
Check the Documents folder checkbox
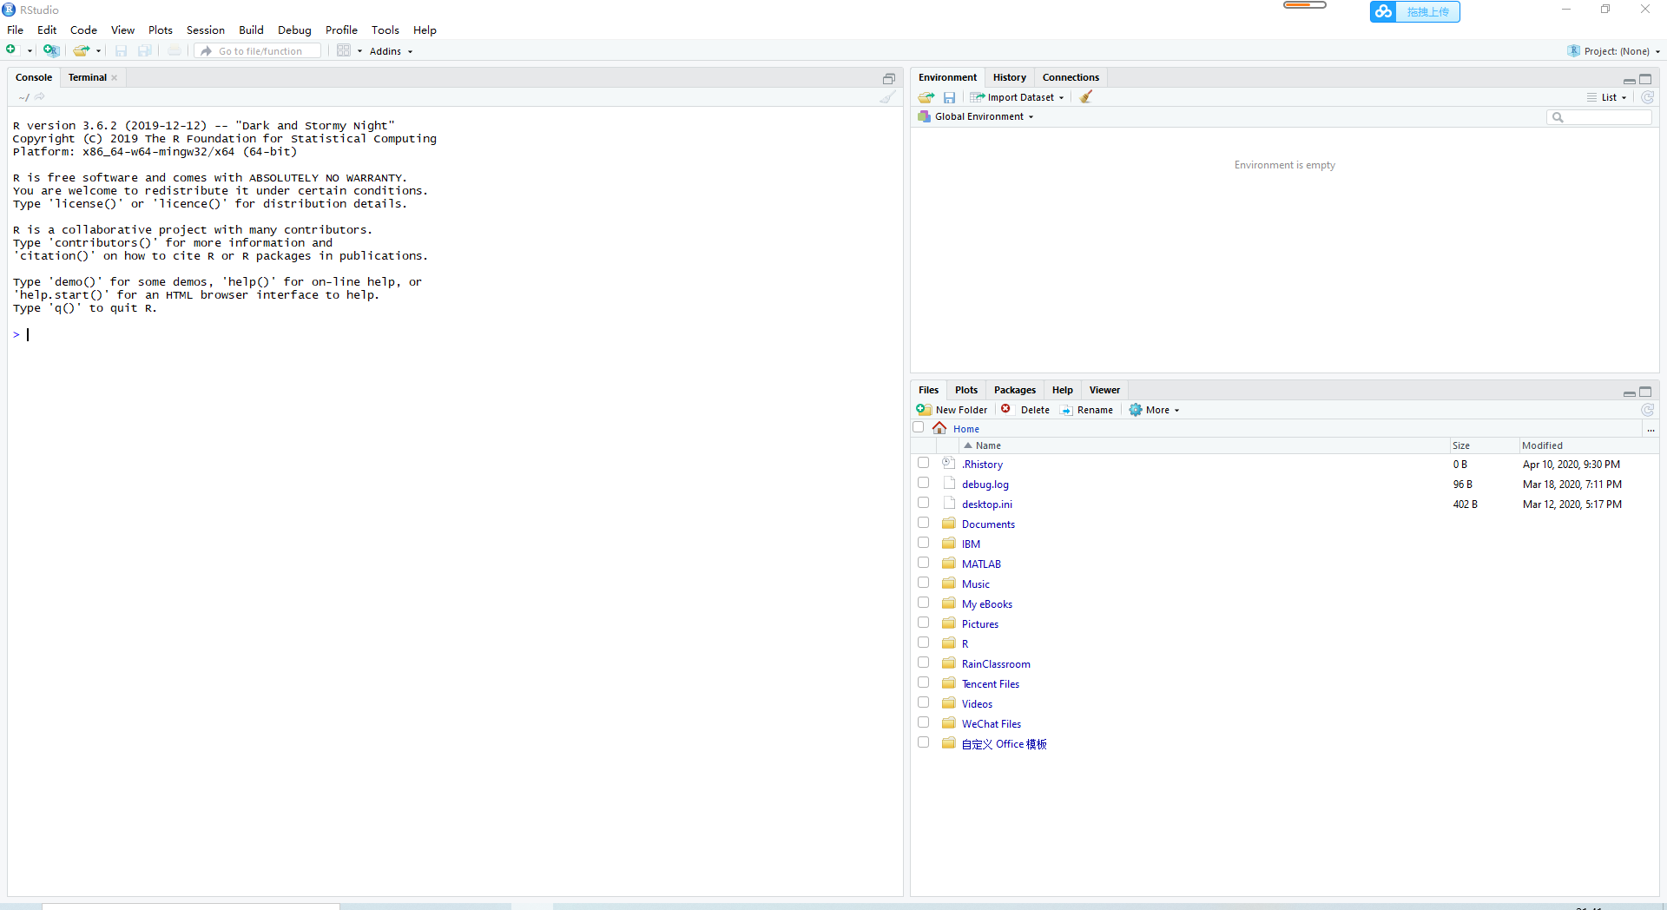[924, 523]
